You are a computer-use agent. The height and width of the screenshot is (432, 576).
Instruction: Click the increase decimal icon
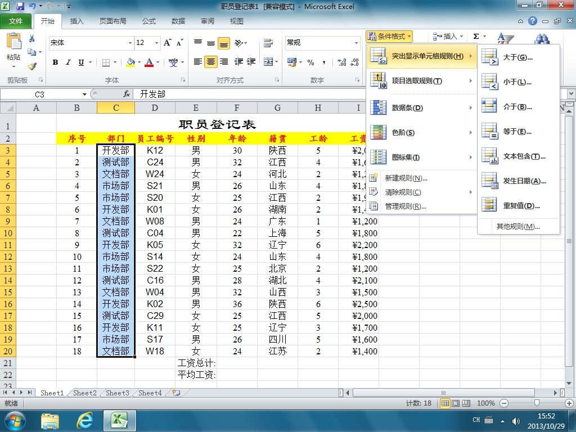[341, 62]
